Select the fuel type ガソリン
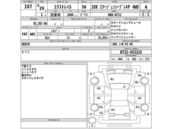This screenshot has height=129, width=172. 84,15
